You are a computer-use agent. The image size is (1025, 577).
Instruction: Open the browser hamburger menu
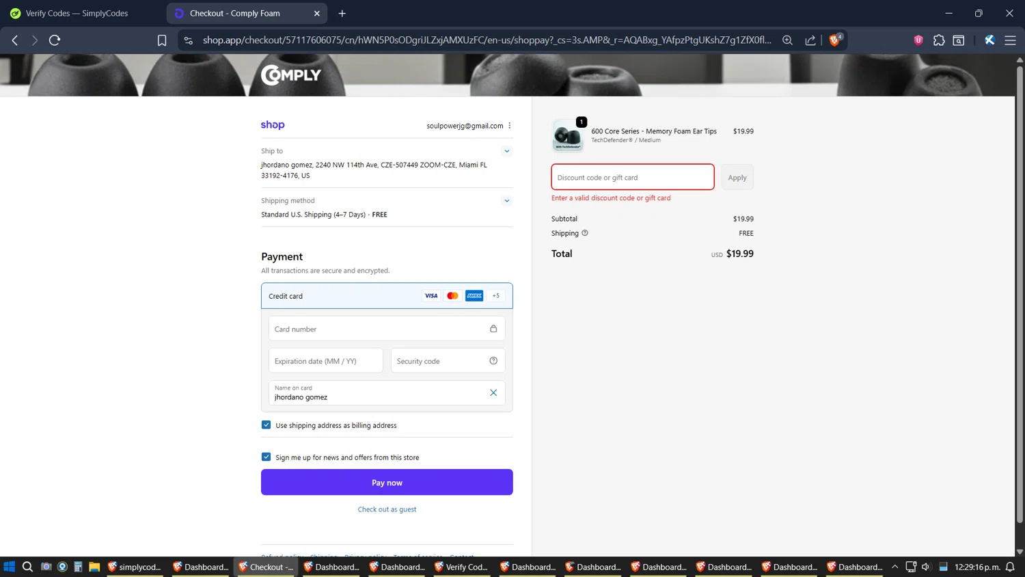click(x=1010, y=40)
